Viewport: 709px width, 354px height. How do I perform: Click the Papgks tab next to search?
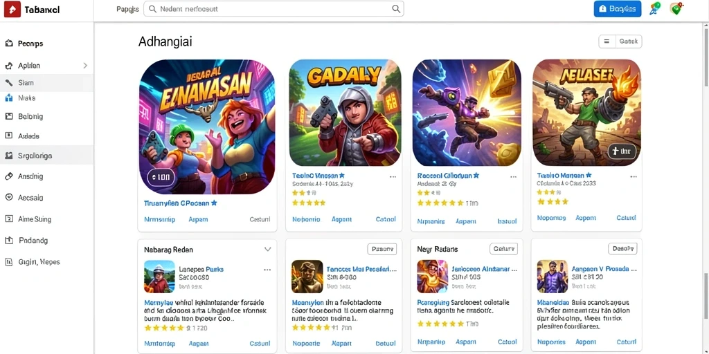[127, 9]
